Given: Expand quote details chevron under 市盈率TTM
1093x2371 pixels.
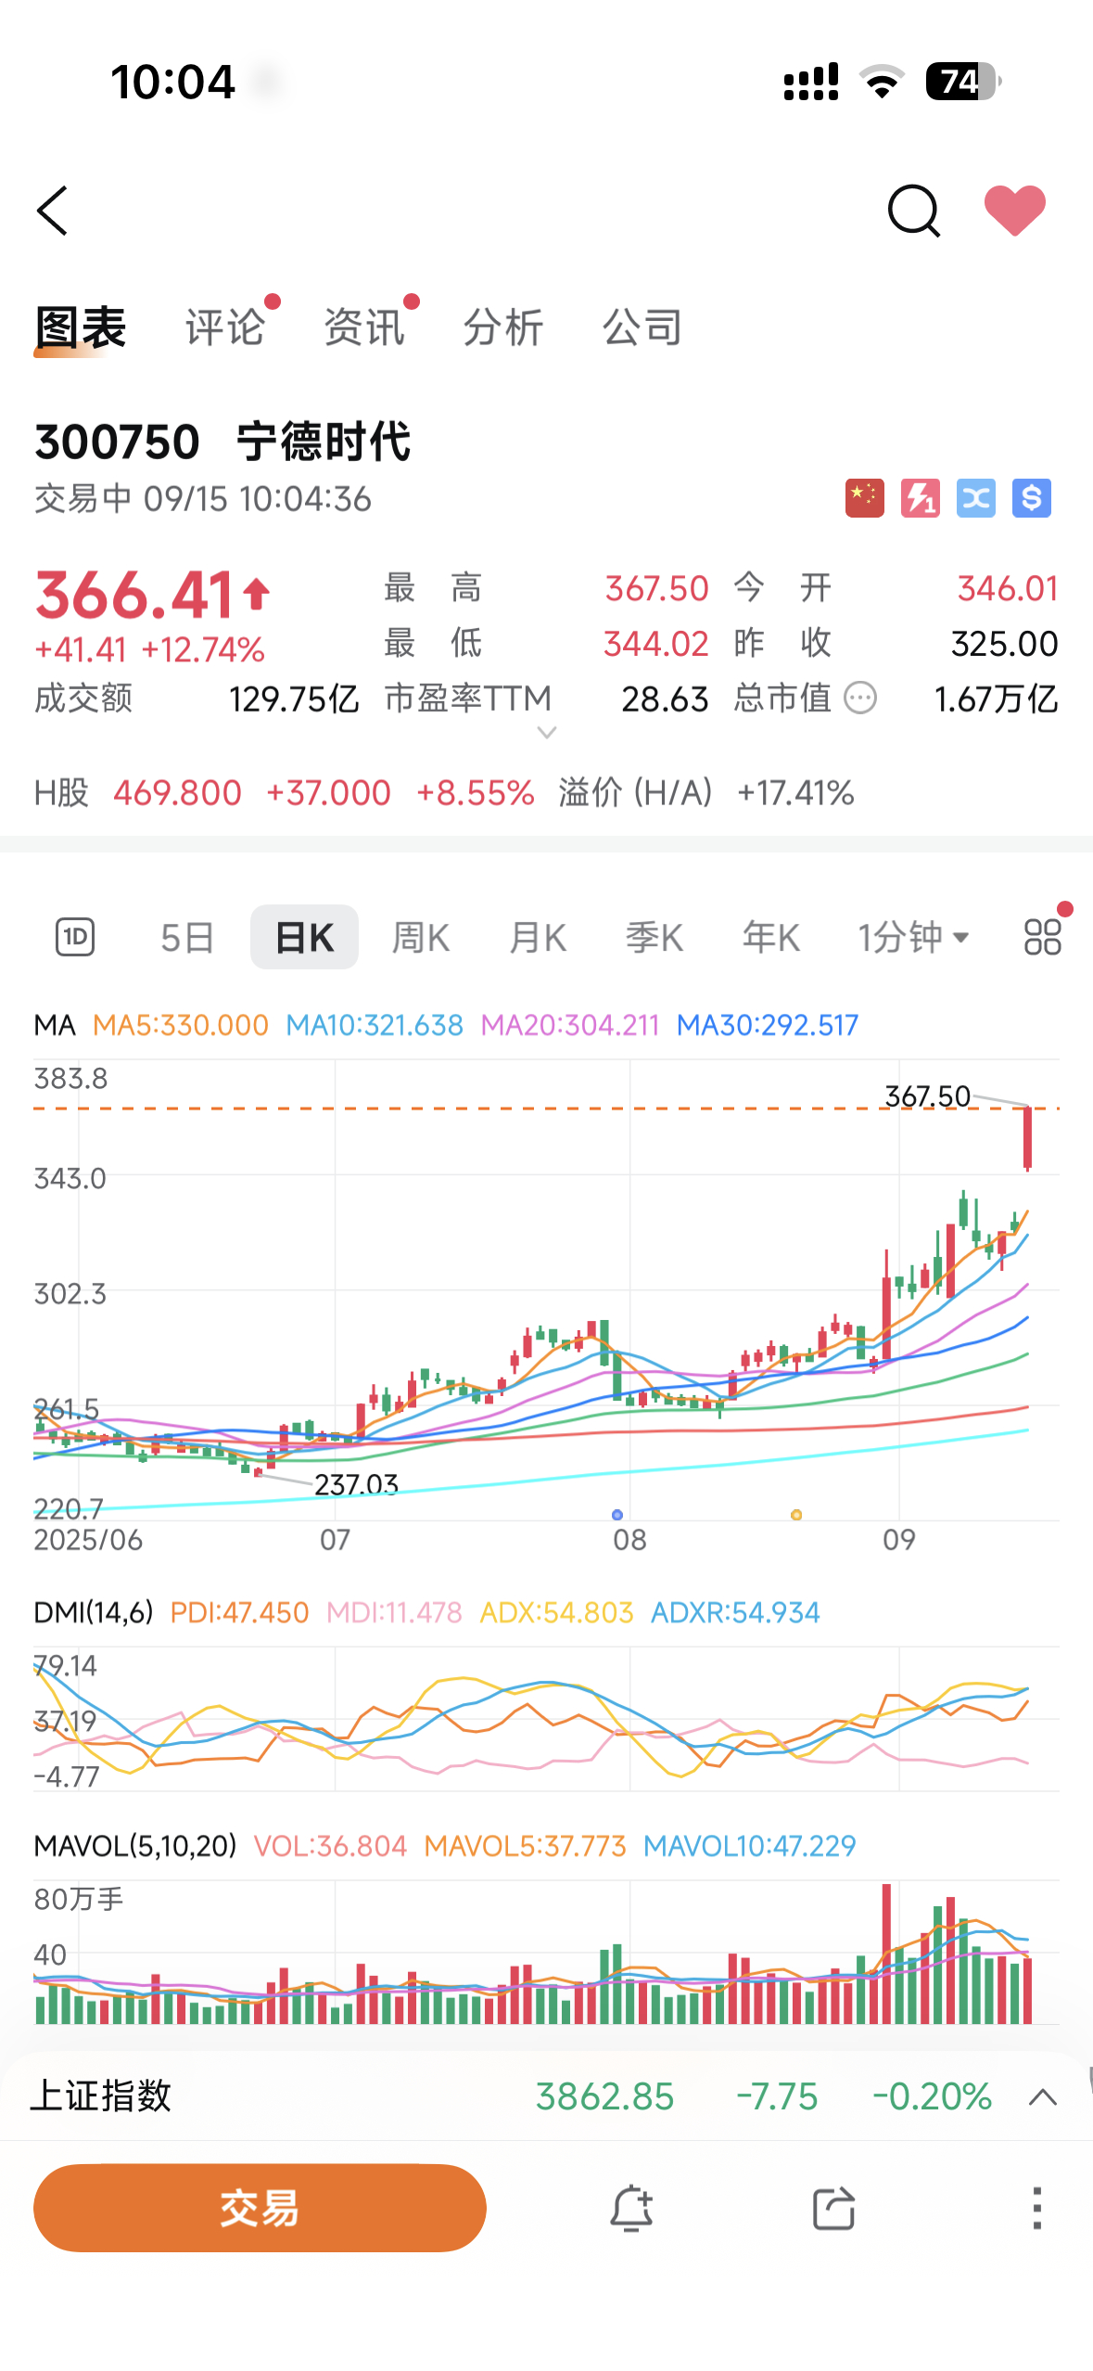Looking at the screenshot, I should pos(547,733).
